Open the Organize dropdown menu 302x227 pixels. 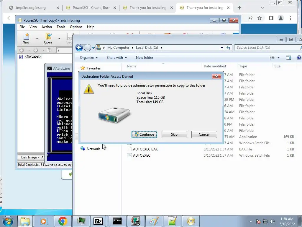tap(89, 58)
